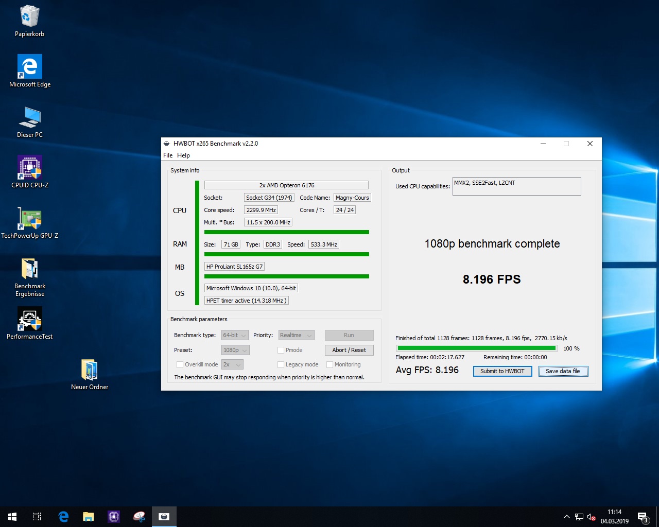Open Task View in taskbar
This screenshot has height=527, width=659.
37,517
